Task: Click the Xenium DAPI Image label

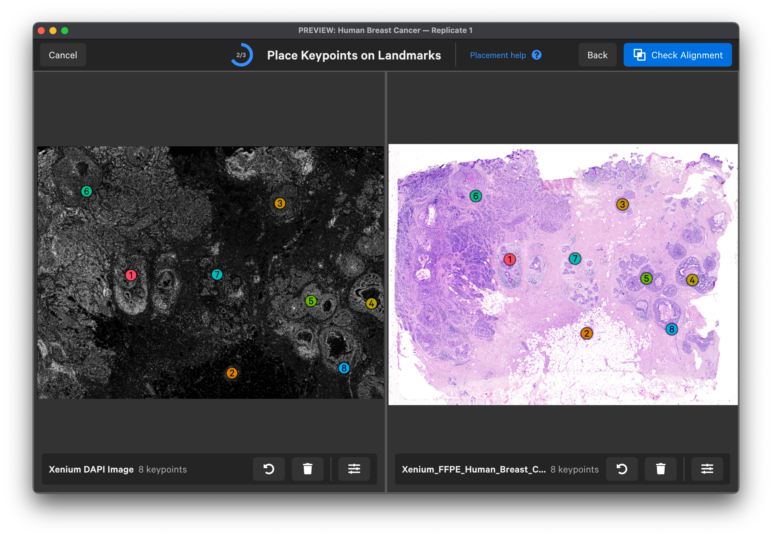Action: 91,469
